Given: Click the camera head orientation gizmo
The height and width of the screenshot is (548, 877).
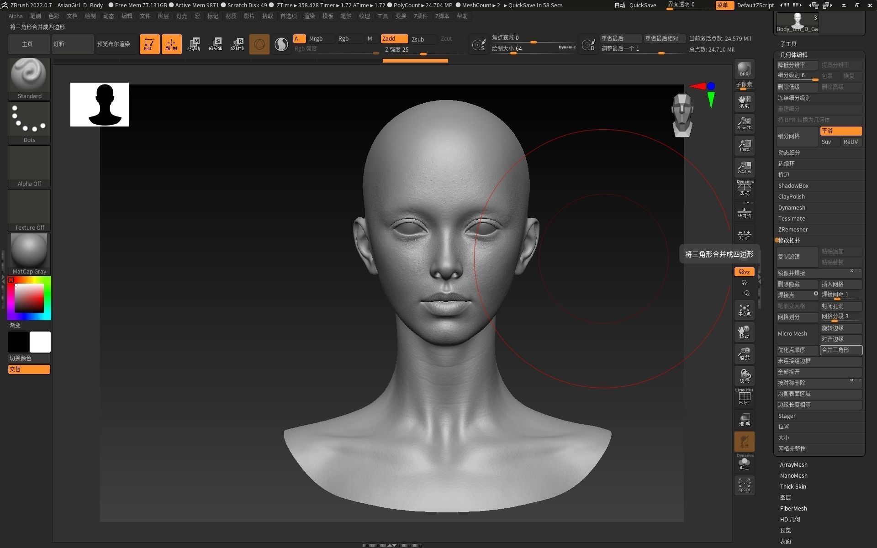Looking at the screenshot, I should [x=682, y=115].
